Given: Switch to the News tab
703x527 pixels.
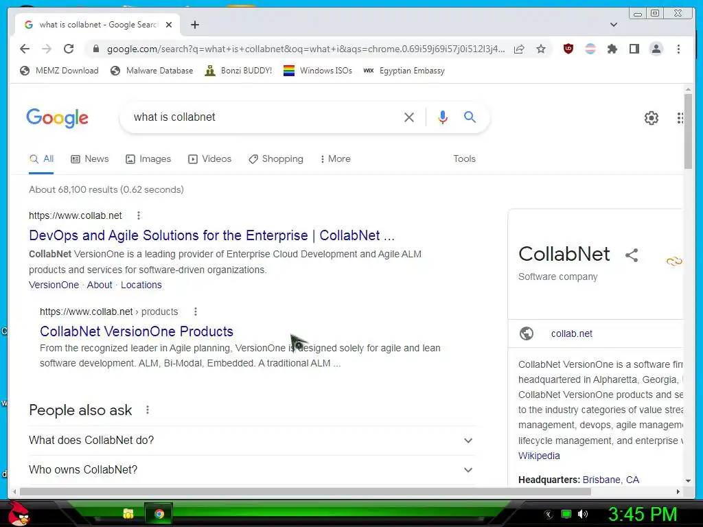Looking at the screenshot, I should pyautogui.click(x=90, y=159).
